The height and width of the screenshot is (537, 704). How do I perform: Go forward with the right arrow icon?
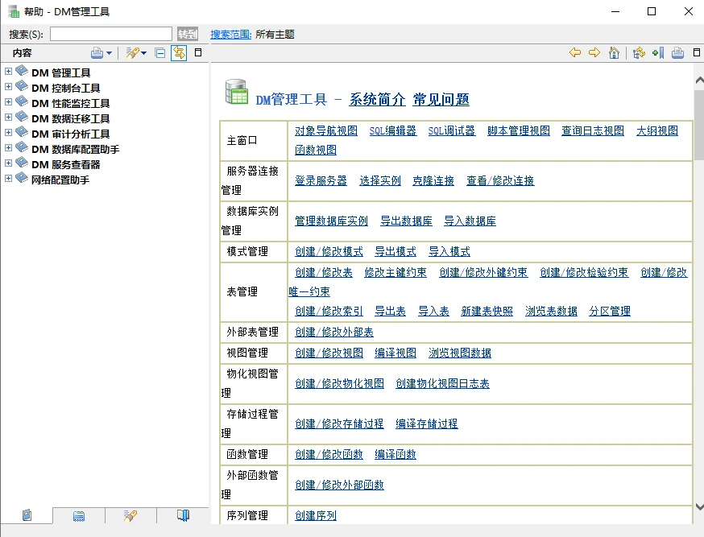pyautogui.click(x=594, y=53)
